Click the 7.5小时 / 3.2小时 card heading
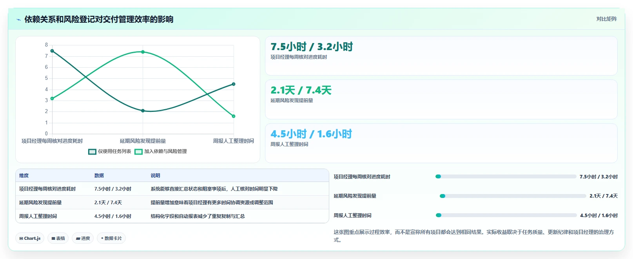The width and height of the screenshot is (633, 259). click(x=312, y=47)
